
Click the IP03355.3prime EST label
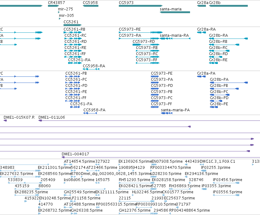point(216,186)
